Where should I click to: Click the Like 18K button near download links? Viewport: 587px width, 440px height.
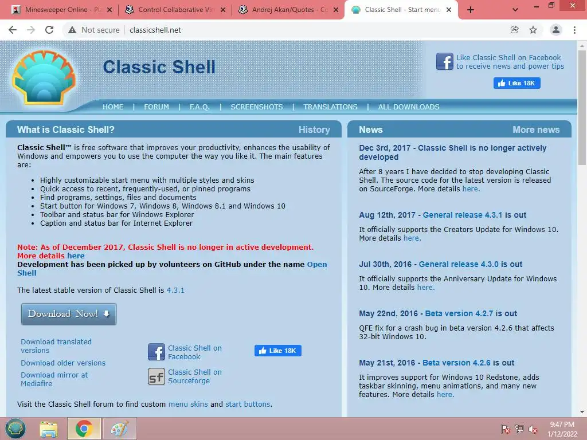[278, 351]
